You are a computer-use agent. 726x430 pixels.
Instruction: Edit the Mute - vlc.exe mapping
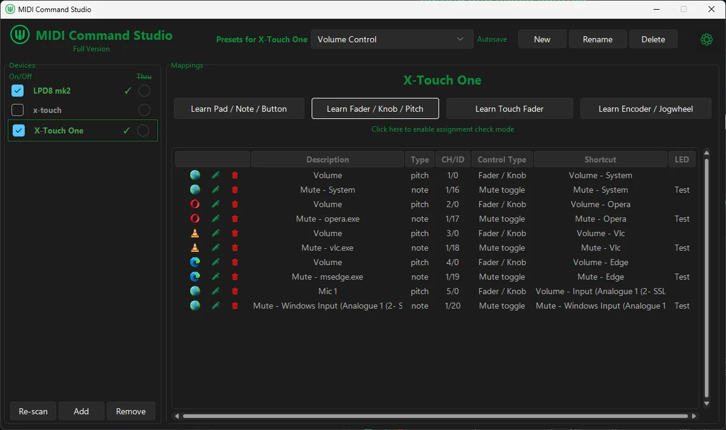tap(216, 248)
